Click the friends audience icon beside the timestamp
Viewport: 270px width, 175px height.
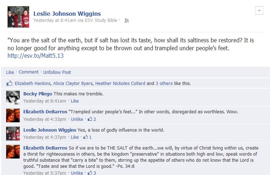pyautogui.click(x=127, y=20)
